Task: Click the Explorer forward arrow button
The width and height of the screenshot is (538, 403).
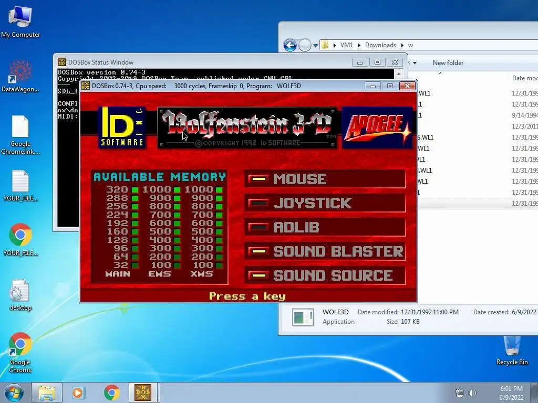Action: (304, 45)
